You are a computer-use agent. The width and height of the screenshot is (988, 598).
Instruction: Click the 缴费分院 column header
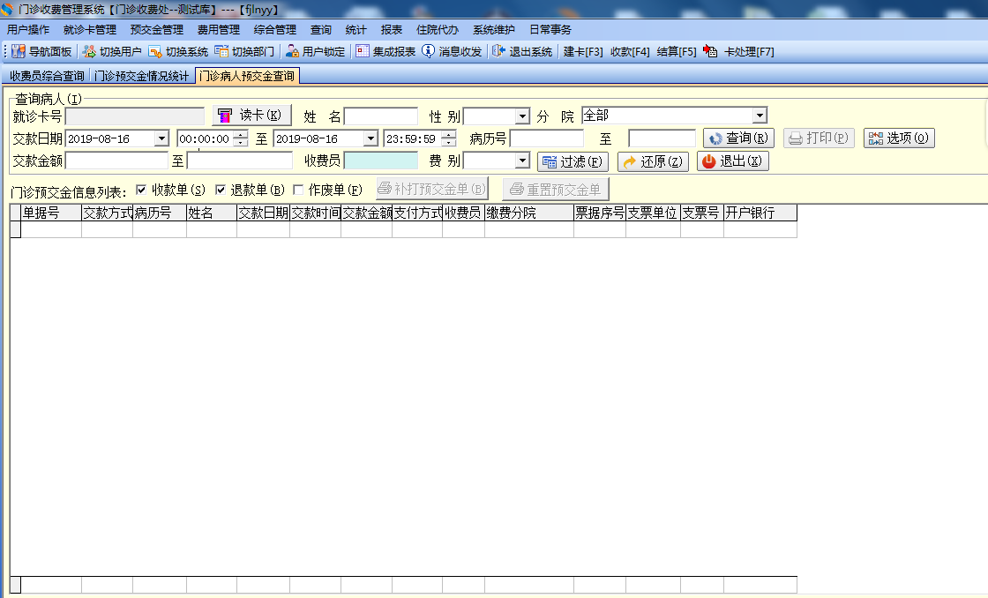pyautogui.click(x=529, y=213)
